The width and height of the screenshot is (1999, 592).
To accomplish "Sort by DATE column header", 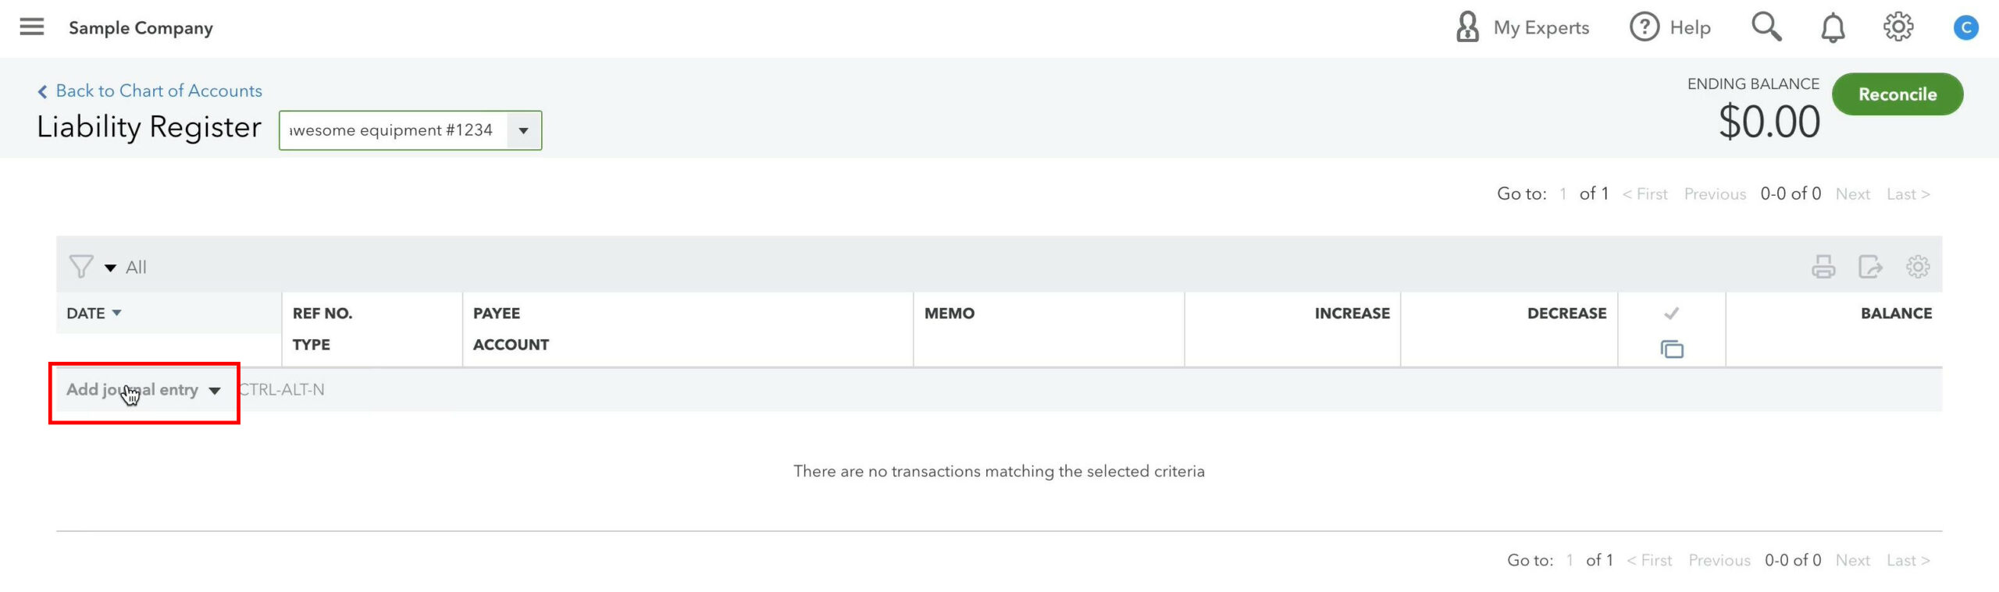I will [x=94, y=313].
